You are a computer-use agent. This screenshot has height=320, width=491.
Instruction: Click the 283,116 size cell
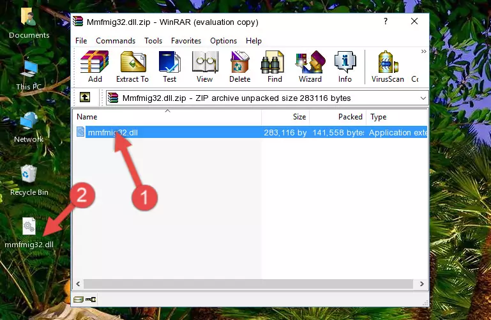click(285, 132)
